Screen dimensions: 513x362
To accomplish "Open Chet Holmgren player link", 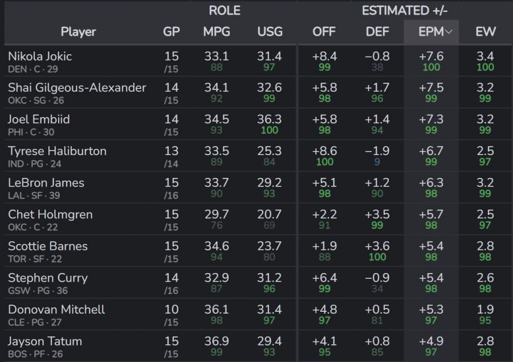I will (50, 215).
